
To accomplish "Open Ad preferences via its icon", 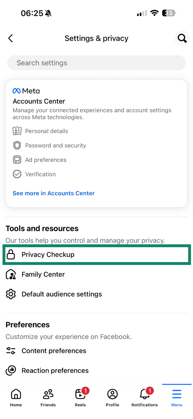I will [x=17, y=159].
